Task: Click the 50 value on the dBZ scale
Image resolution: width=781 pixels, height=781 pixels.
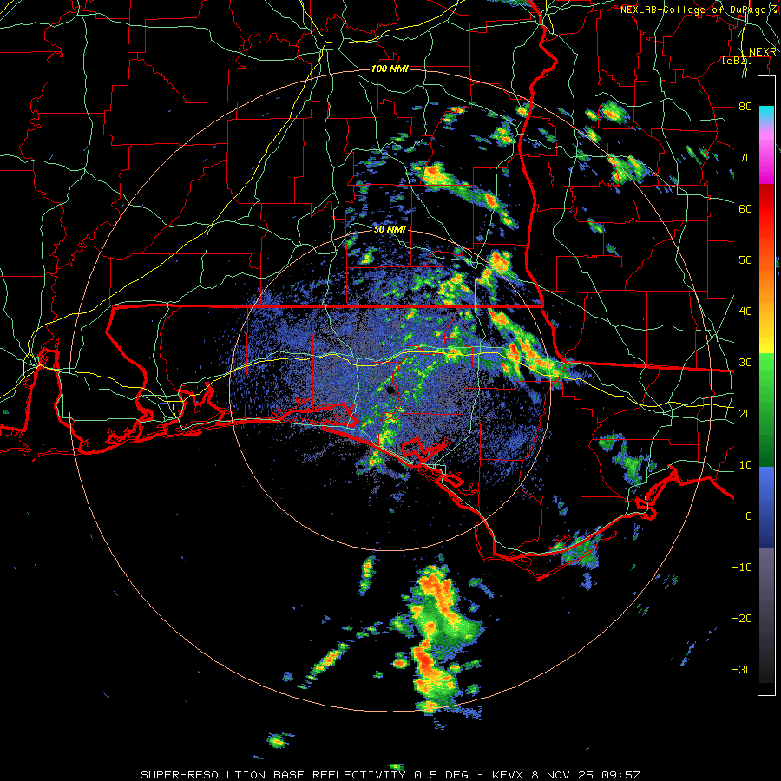Action: point(745,260)
